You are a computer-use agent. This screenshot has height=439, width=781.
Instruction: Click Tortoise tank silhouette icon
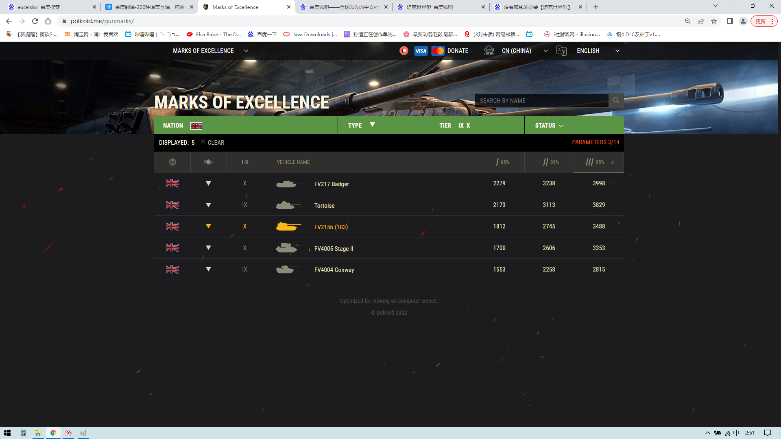[288, 205]
